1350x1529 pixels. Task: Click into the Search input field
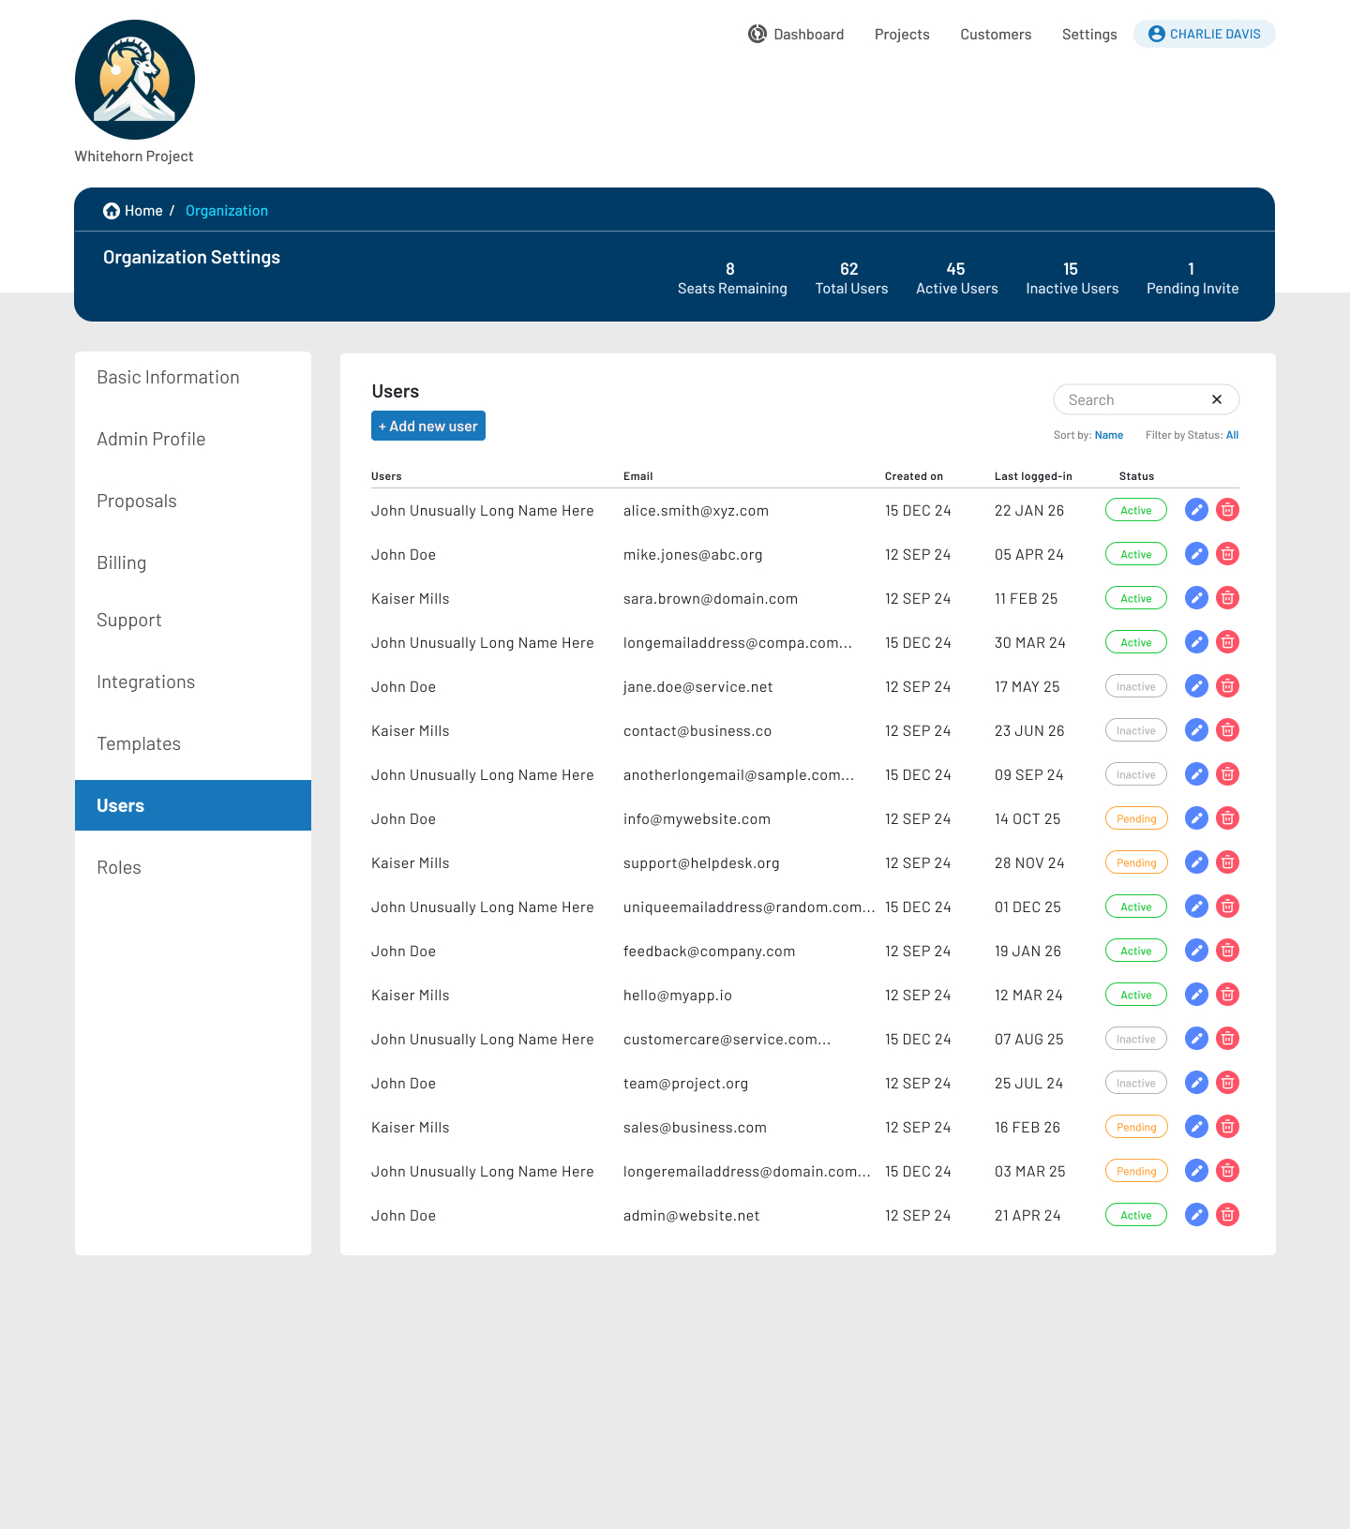[1134, 399]
